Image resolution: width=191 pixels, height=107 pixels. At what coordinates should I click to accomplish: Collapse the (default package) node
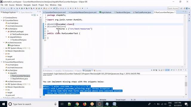tap(6, 32)
